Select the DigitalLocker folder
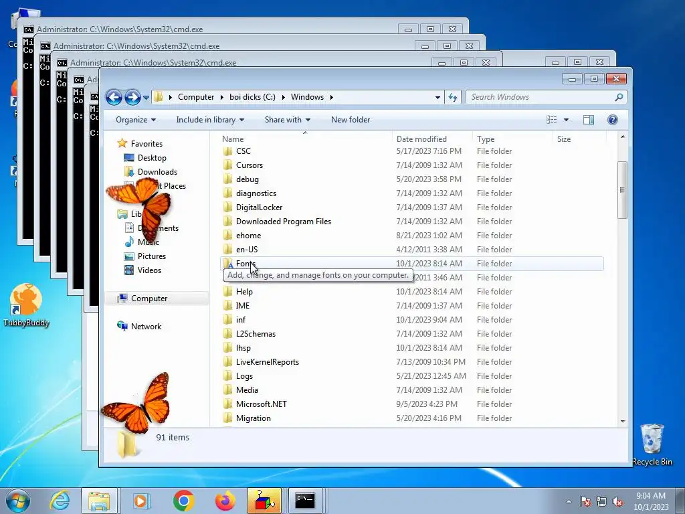Image resolution: width=685 pixels, height=514 pixels. point(259,207)
